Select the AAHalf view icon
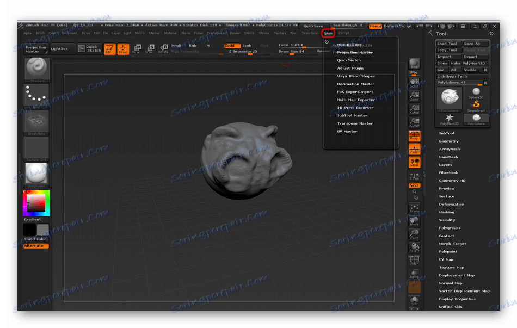The height and width of the screenshot is (328, 517). click(x=414, y=122)
